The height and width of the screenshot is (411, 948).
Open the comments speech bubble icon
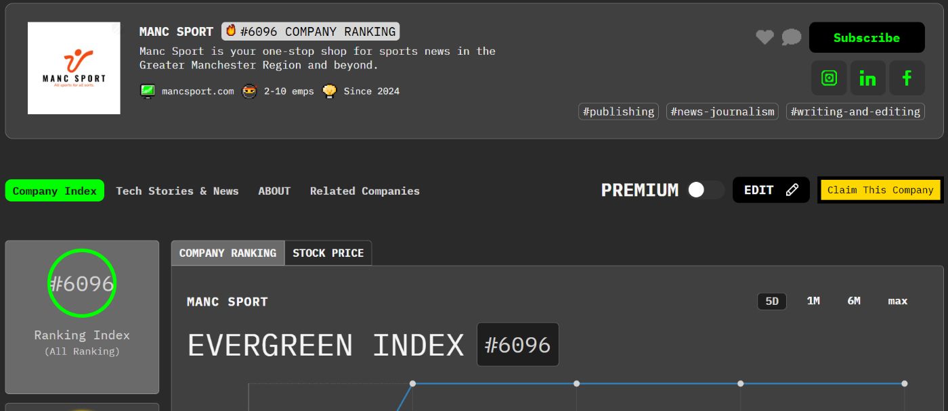click(791, 38)
